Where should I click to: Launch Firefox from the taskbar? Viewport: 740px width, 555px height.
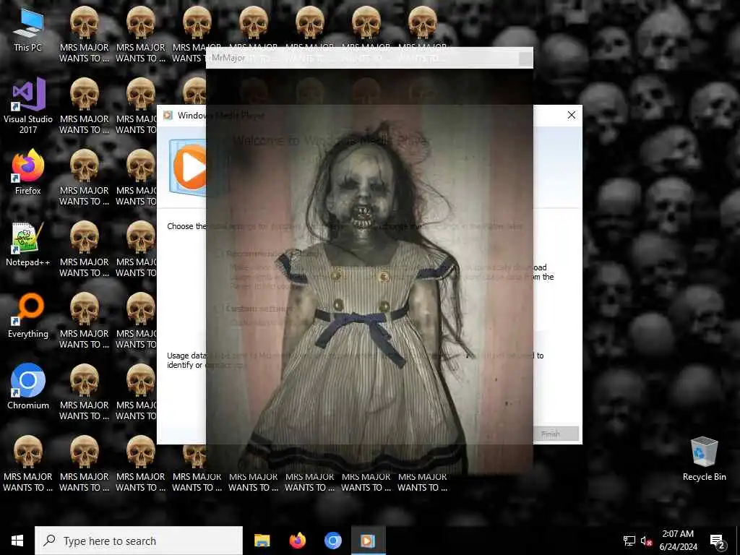(x=297, y=541)
